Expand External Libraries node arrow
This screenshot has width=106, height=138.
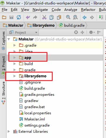9,132
